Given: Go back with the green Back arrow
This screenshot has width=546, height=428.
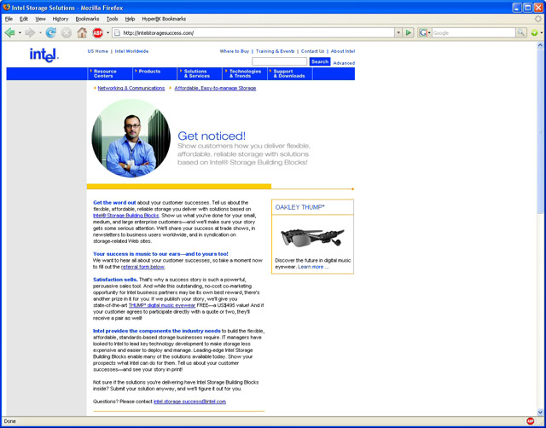Looking at the screenshot, I should (x=9, y=32).
